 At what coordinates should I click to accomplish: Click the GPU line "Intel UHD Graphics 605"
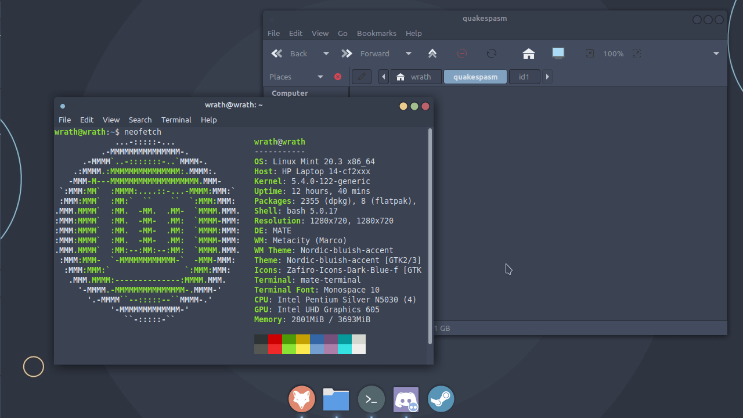(329, 309)
